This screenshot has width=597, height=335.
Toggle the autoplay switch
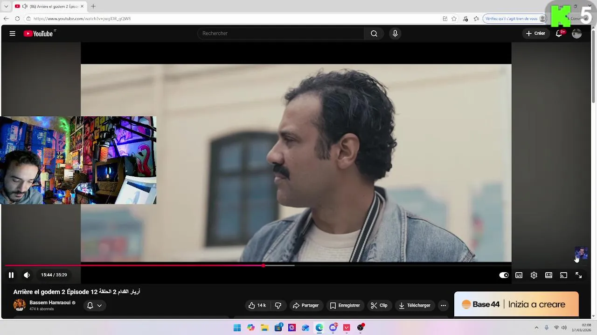(504, 275)
